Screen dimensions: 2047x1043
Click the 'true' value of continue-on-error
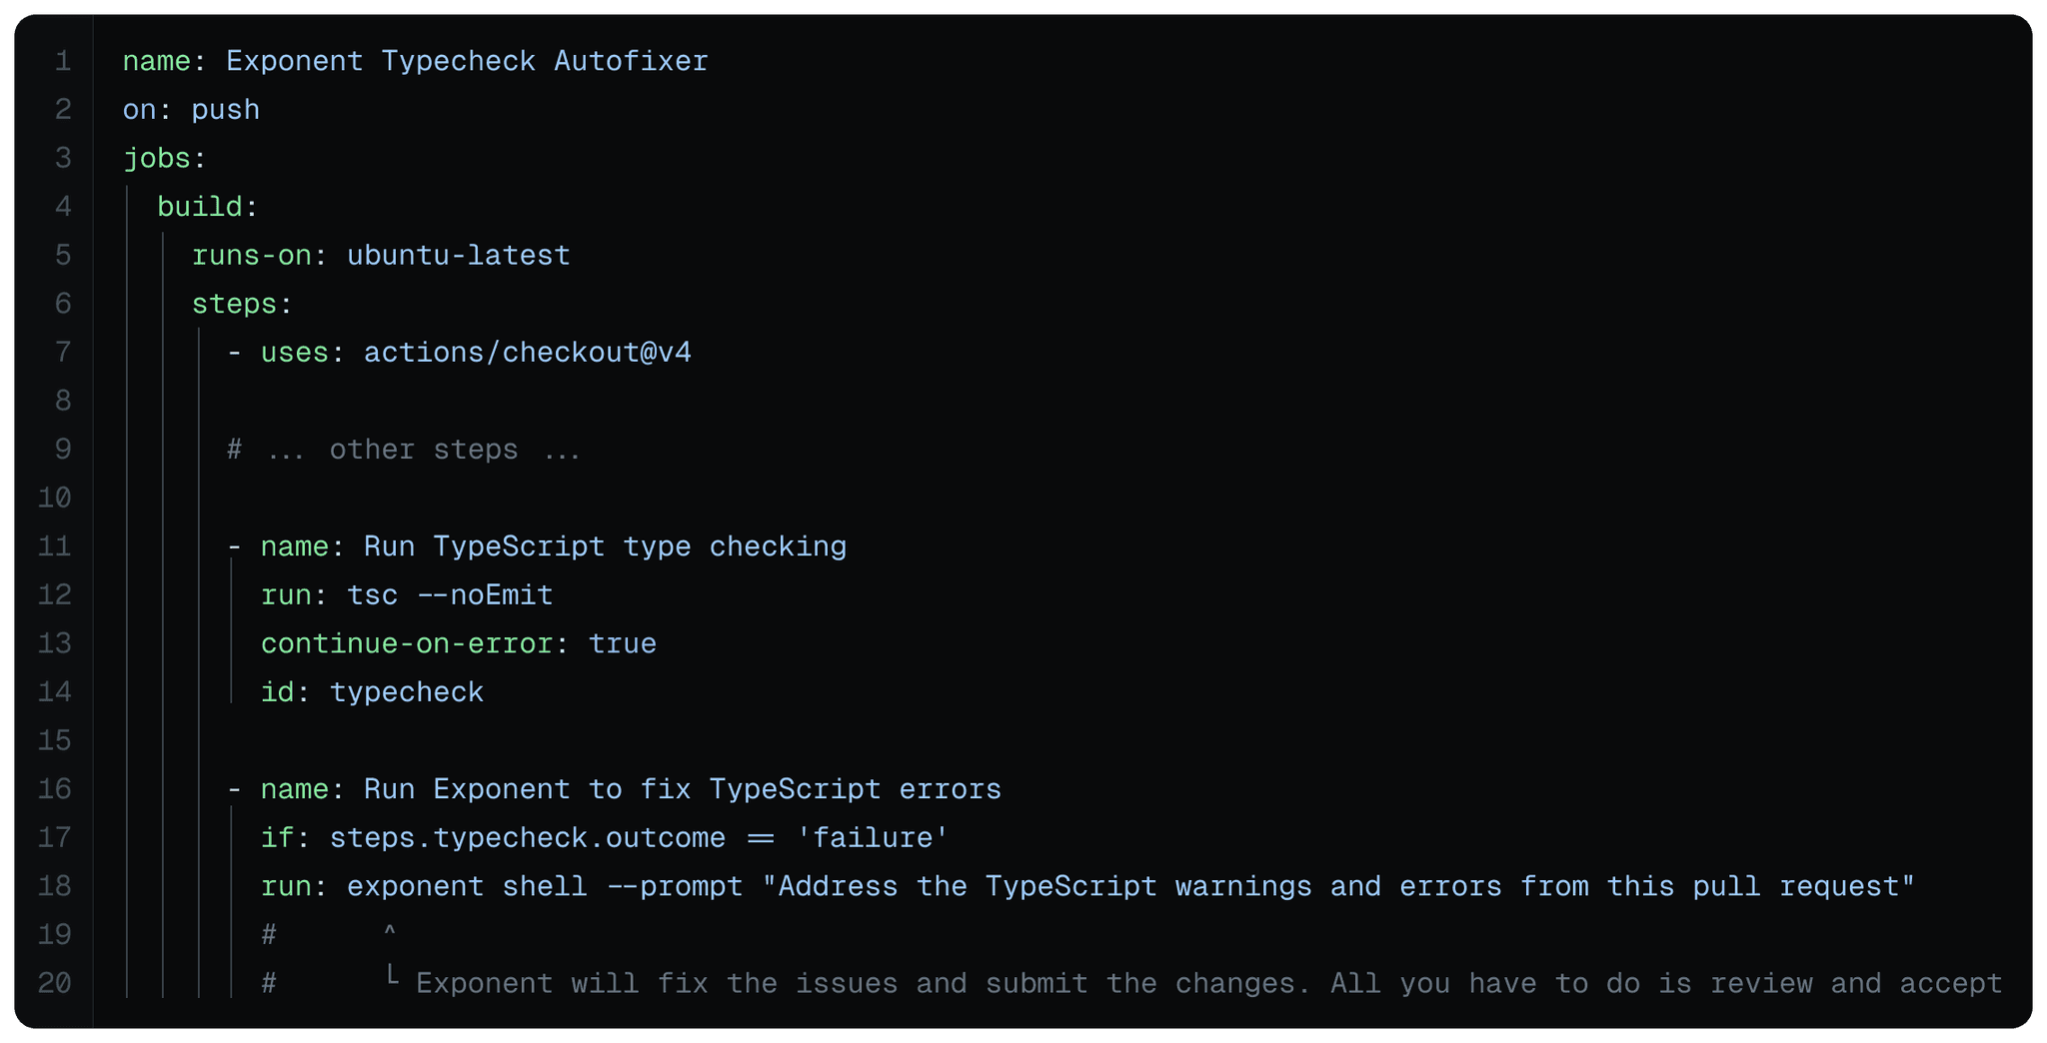click(622, 643)
